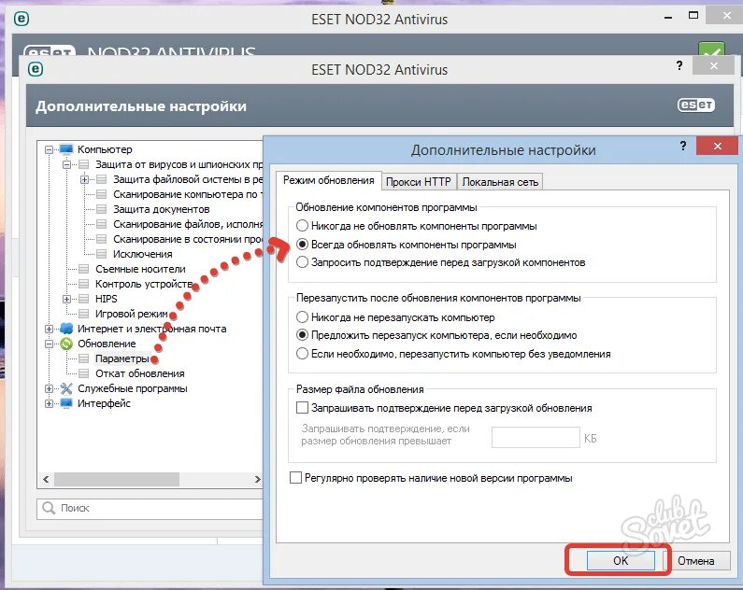Click the magnifier icon in the Поиск field

[x=49, y=508]
